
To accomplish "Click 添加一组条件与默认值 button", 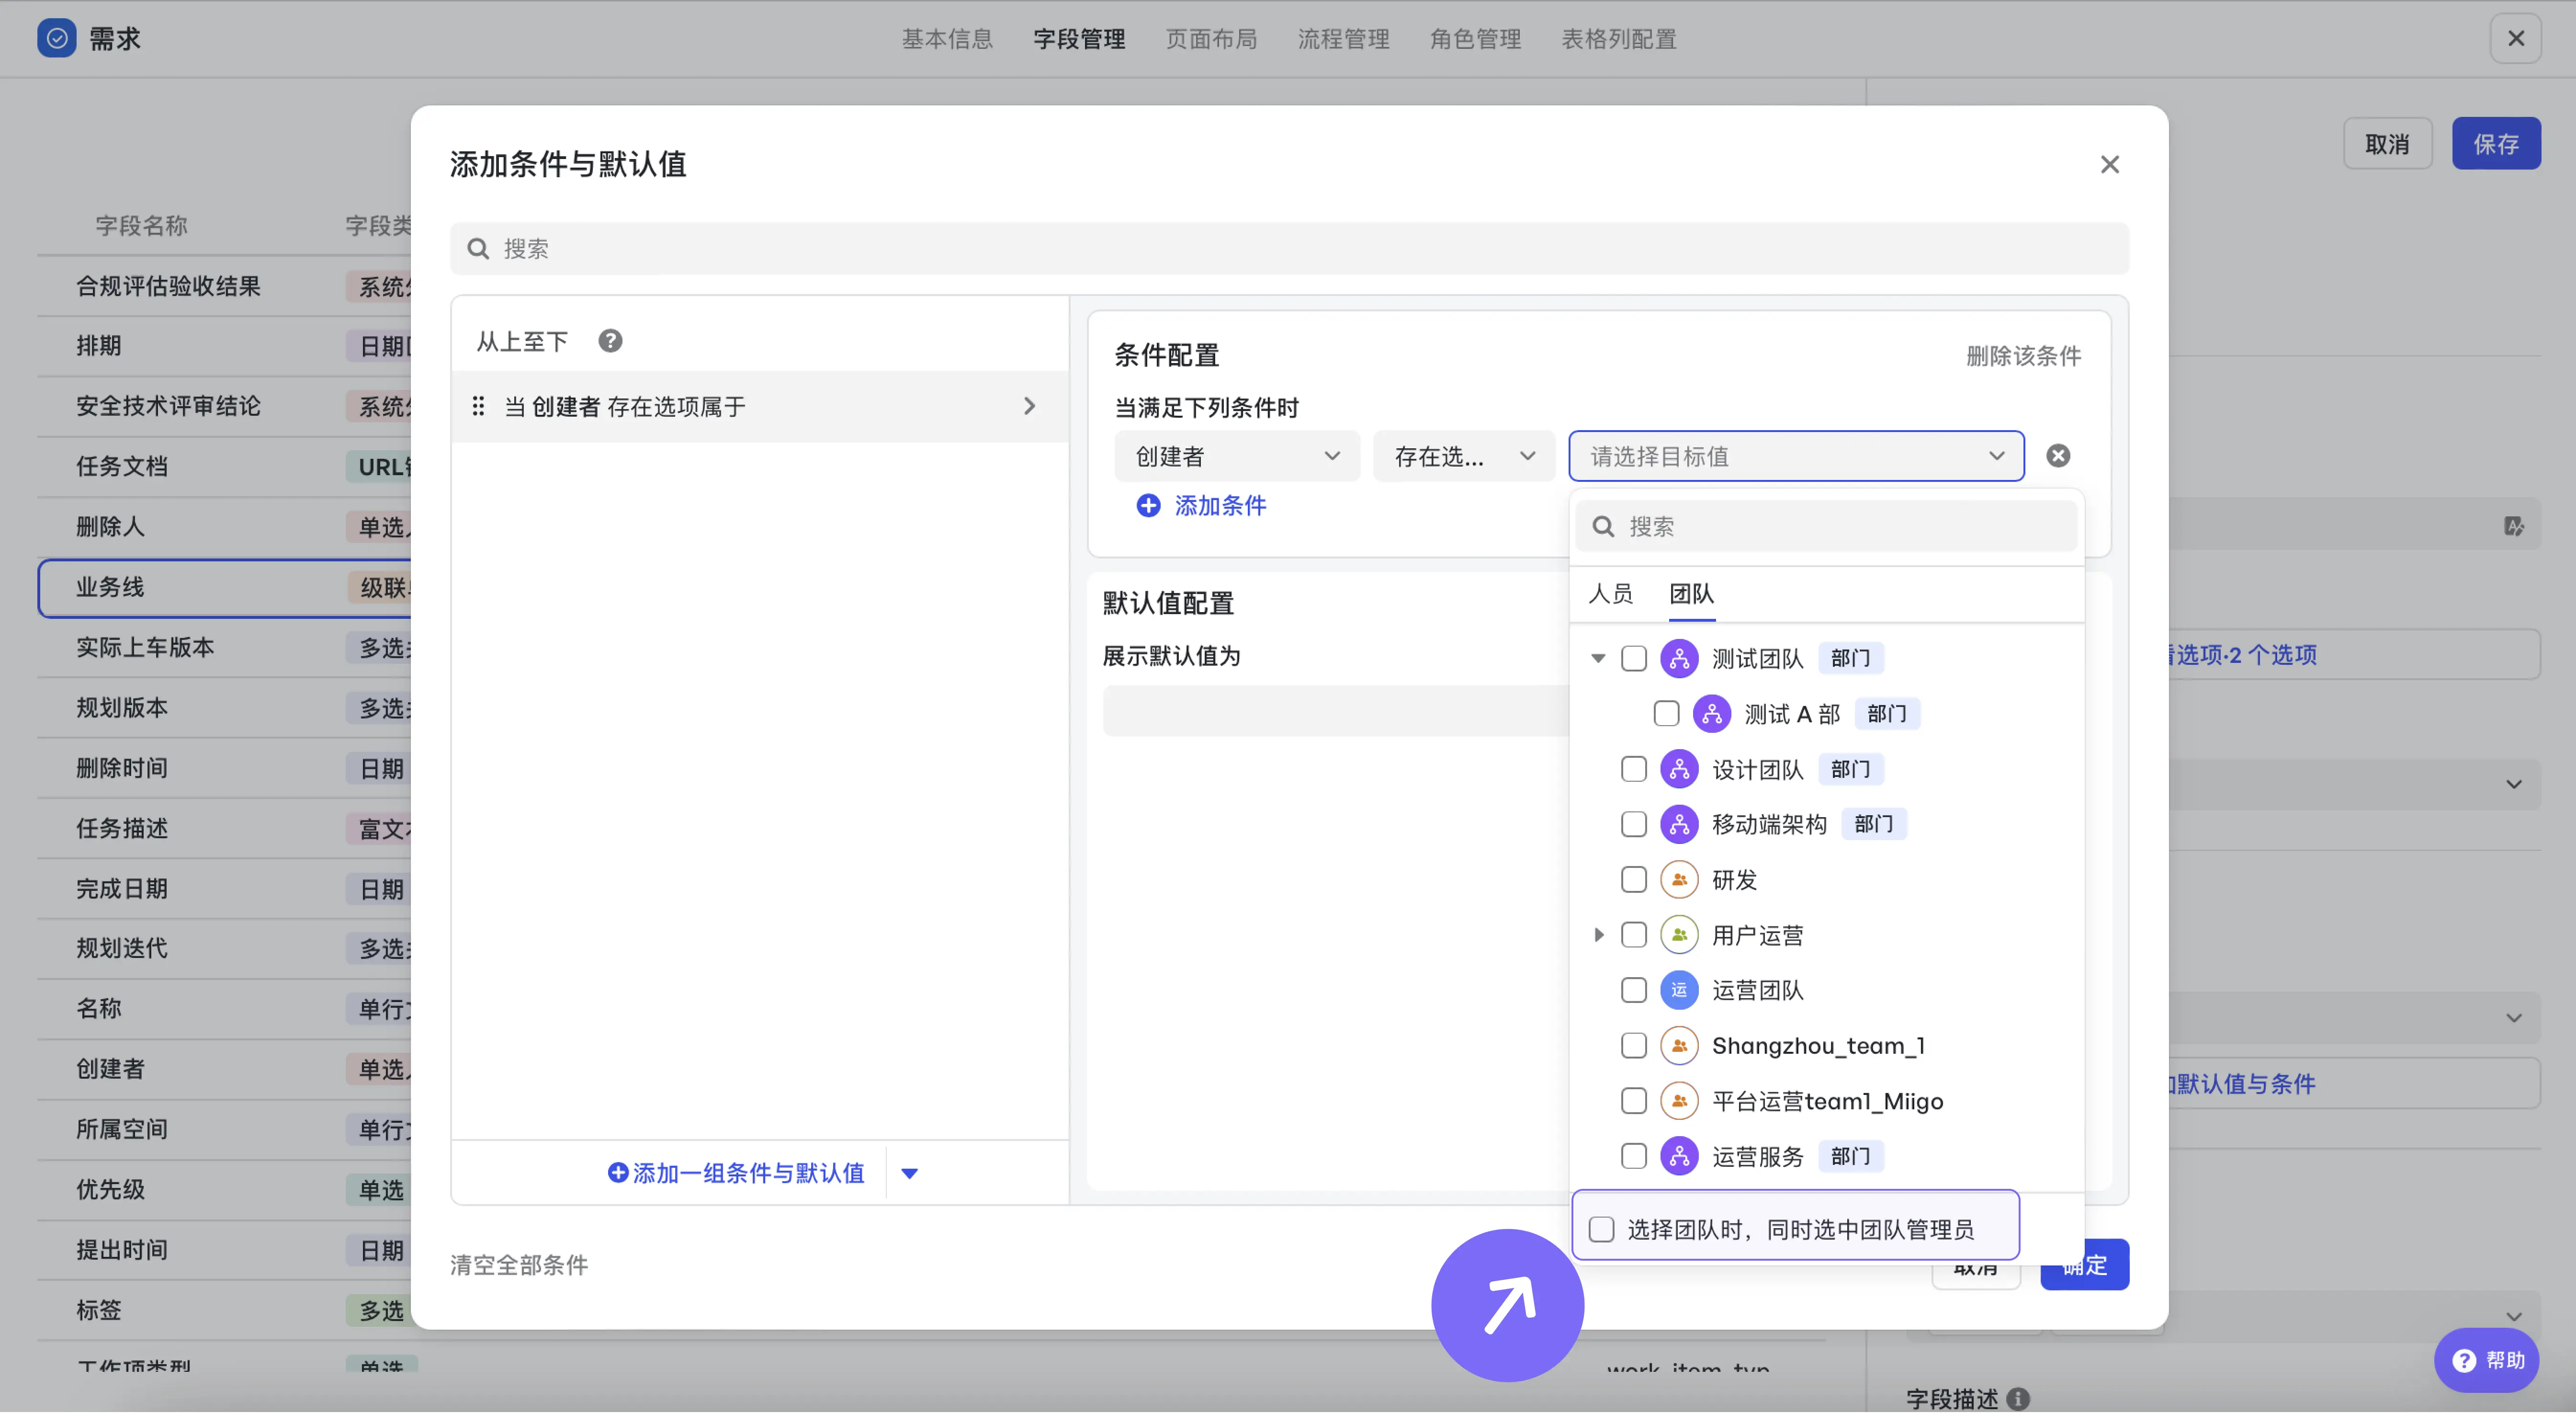I will click(736, 1174).
